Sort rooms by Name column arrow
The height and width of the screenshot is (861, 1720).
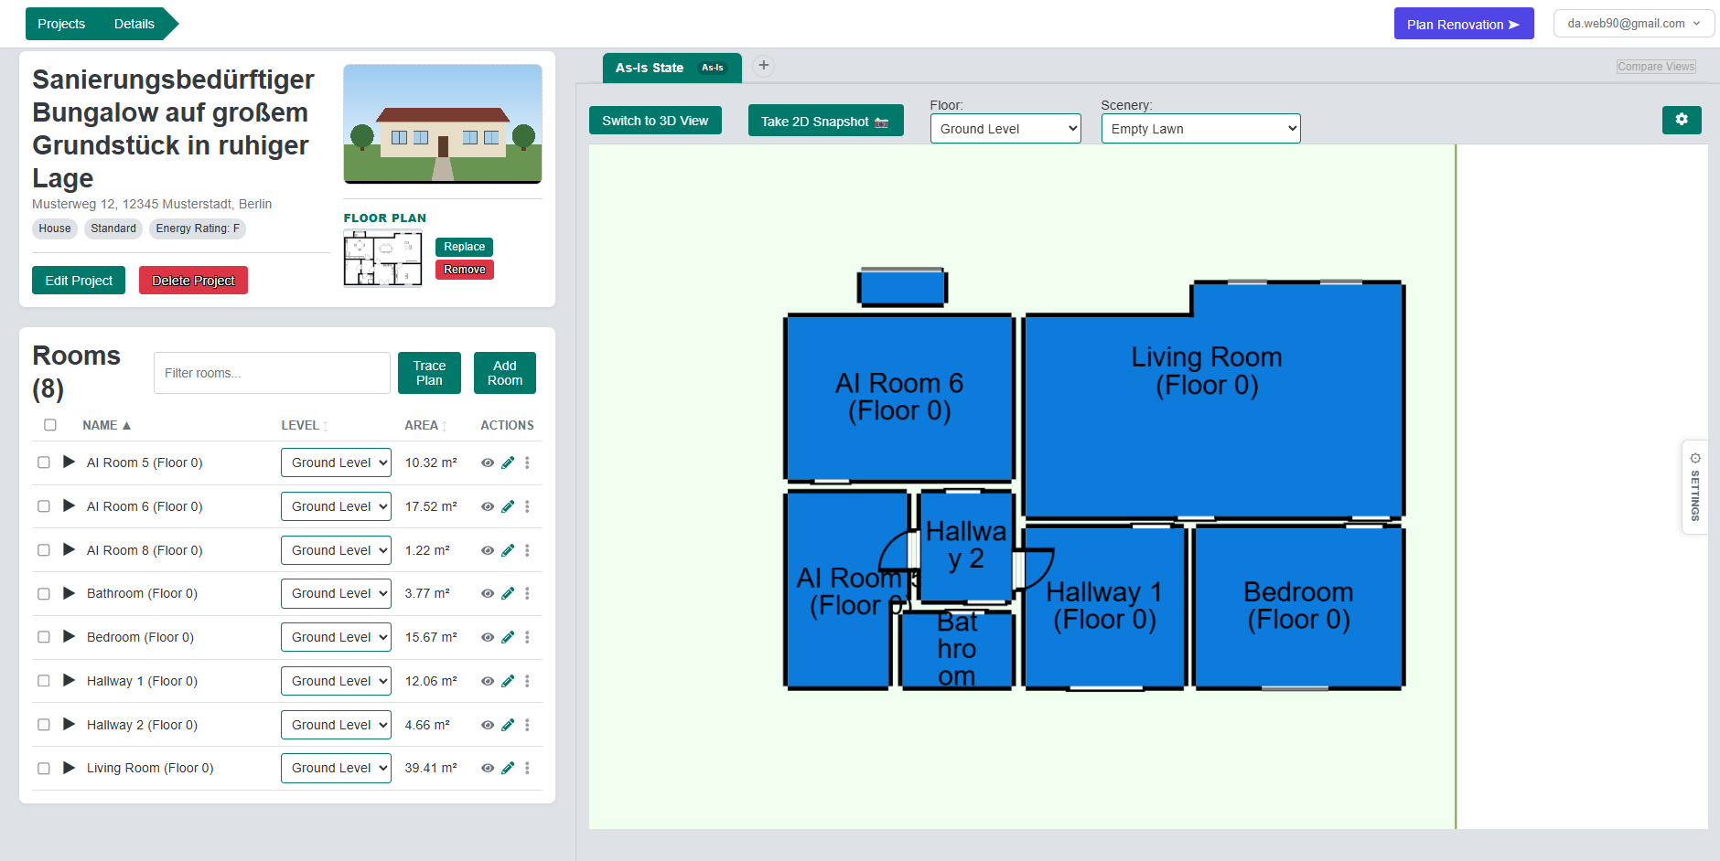[x=126, y=426]
